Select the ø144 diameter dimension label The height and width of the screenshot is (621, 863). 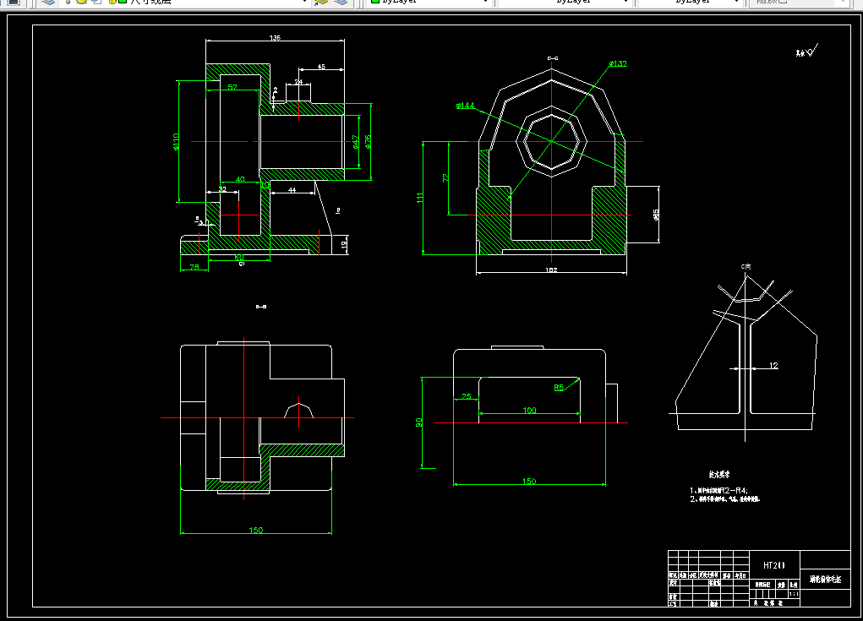pos(465,105)
